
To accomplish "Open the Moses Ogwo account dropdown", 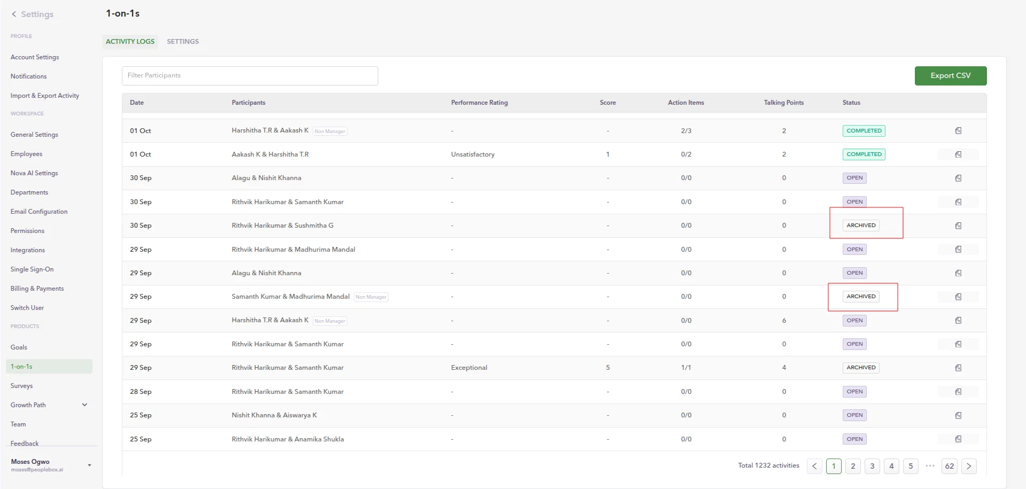I will [89, 465].
